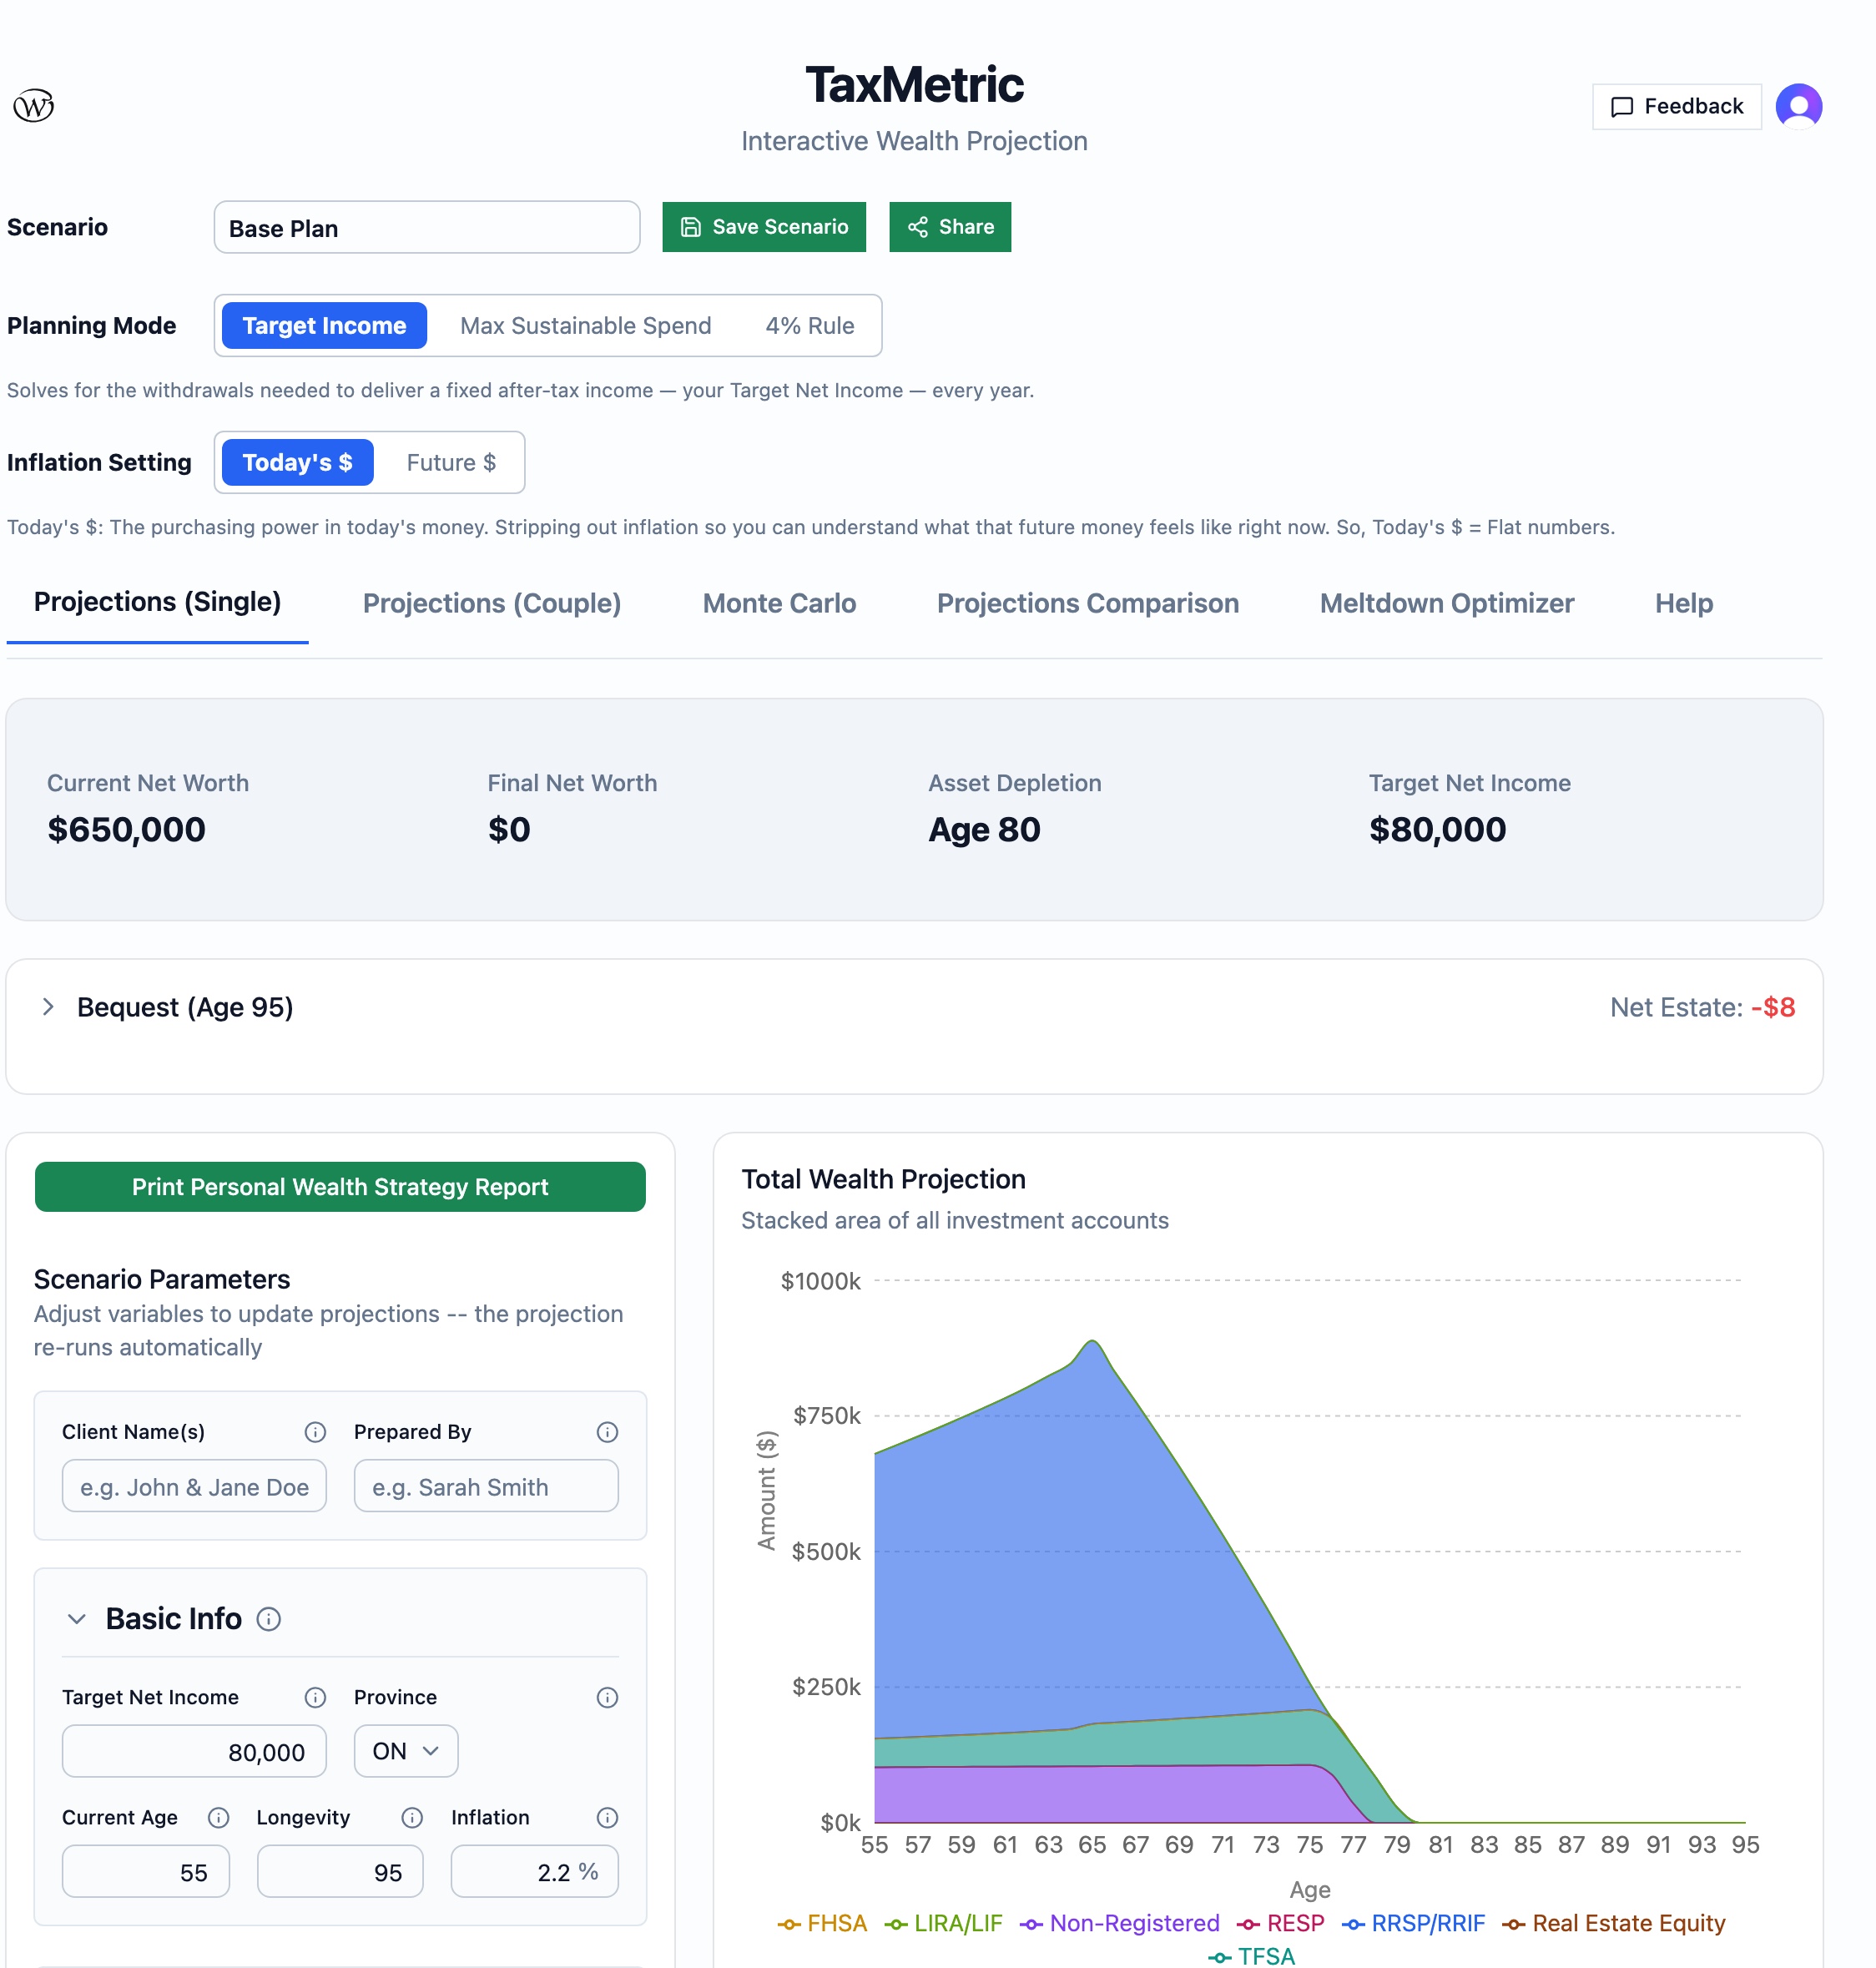Open the Meltdown Optimizer tab

pos(1446,603)
